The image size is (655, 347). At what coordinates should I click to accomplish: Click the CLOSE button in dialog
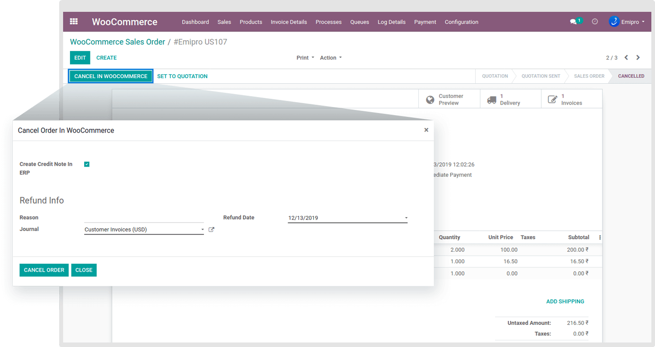coord(84,270)
